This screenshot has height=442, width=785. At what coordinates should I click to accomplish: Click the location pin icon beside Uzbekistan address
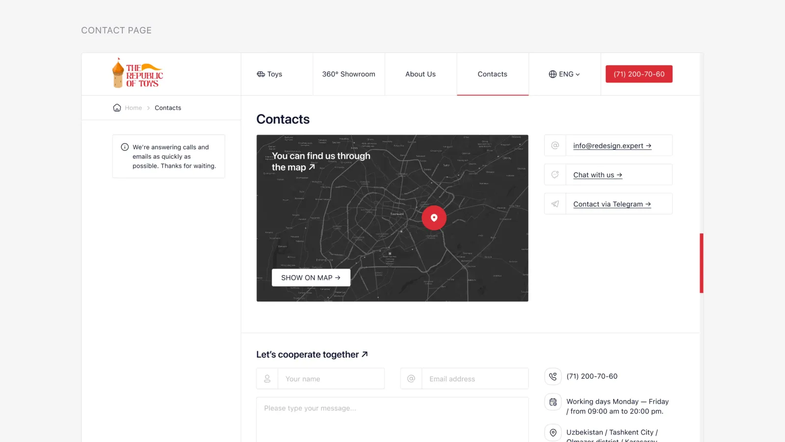coord(553,433)
